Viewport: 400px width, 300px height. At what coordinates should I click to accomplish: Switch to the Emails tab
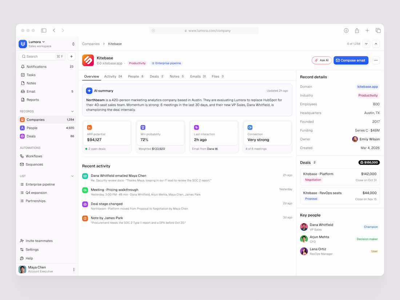[198, 76]
